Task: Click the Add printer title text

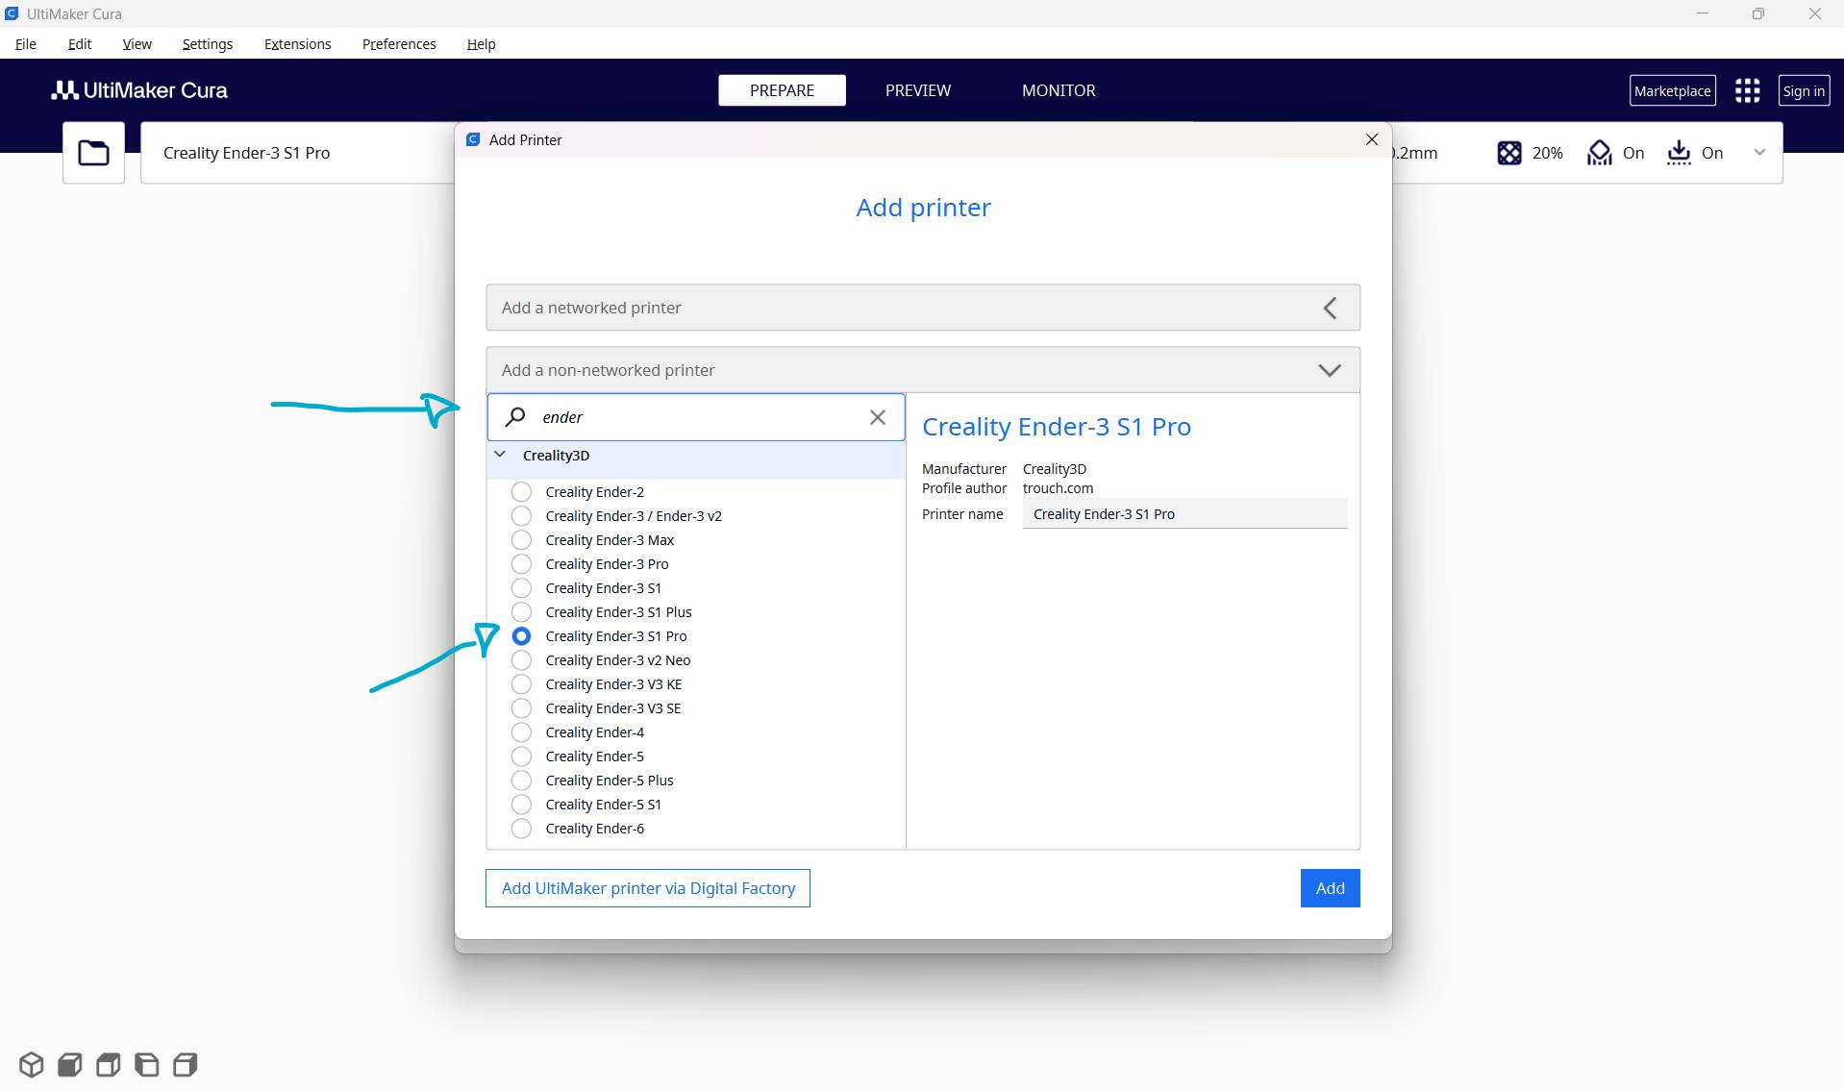Action: pyautogui.click(x=923, y=208)
